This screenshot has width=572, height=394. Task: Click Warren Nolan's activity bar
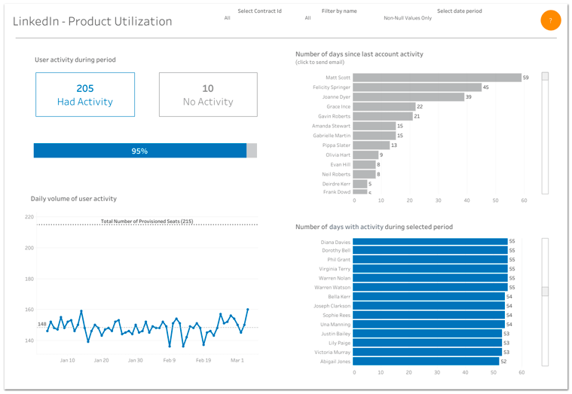430,278
